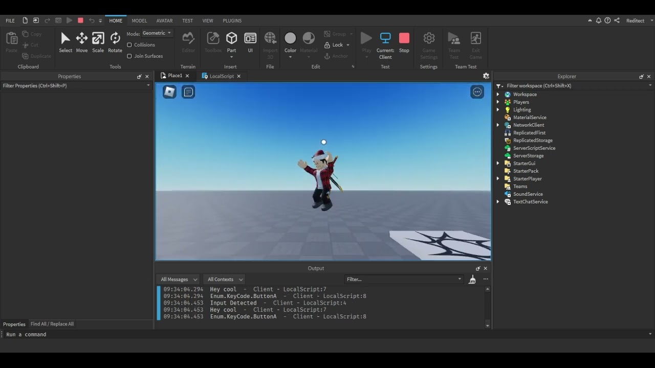Viewport: 655px width, 368px height.
Task: Select the Scale tool
Action: pyautogui.click(x=98, y=42)
